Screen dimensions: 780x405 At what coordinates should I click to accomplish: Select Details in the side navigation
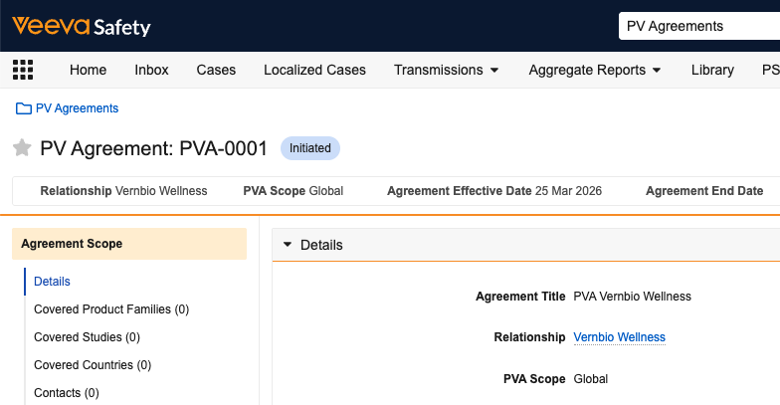52,282
